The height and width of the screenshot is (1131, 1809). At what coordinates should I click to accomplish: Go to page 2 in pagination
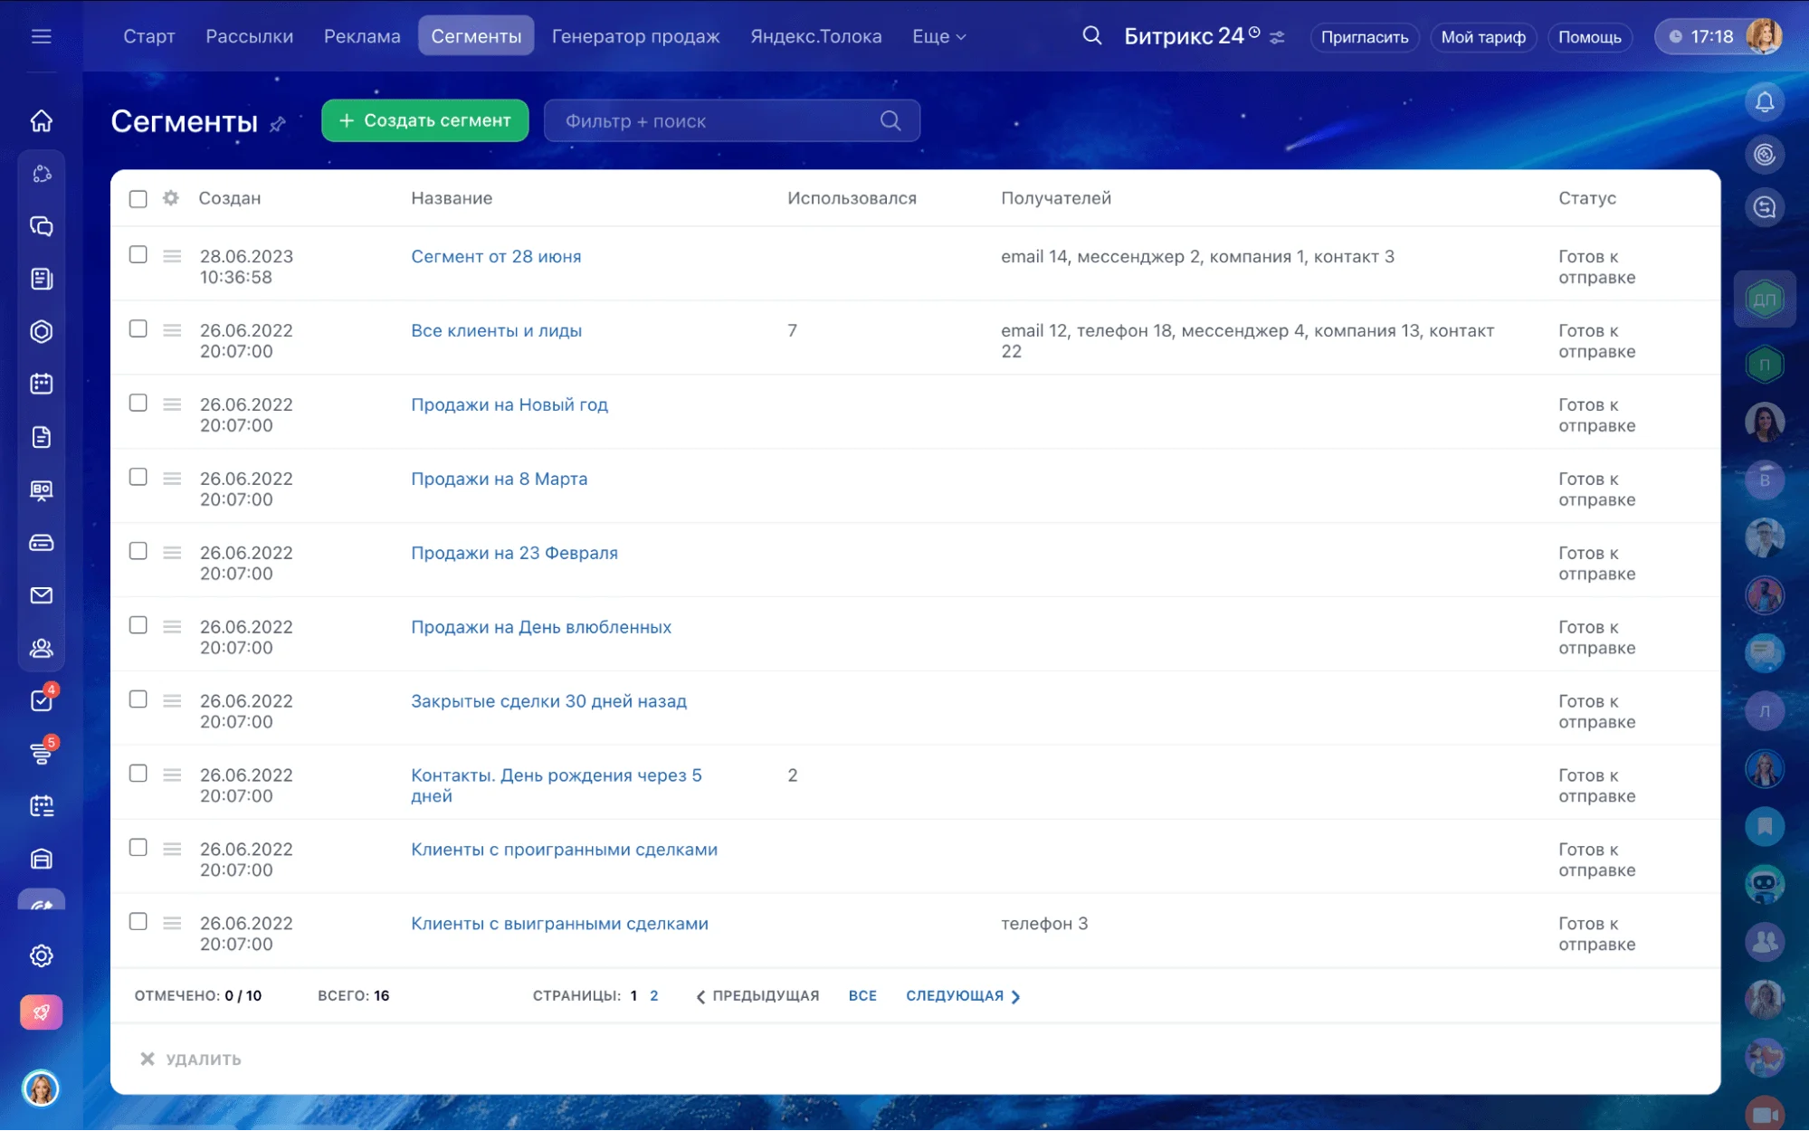[654, 995]
